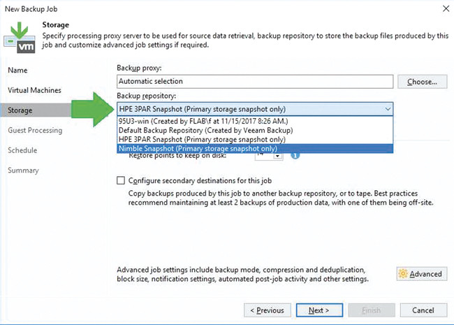Click the blue info icon beside restore points
454x325 pixels.
[x=295, y=155]
